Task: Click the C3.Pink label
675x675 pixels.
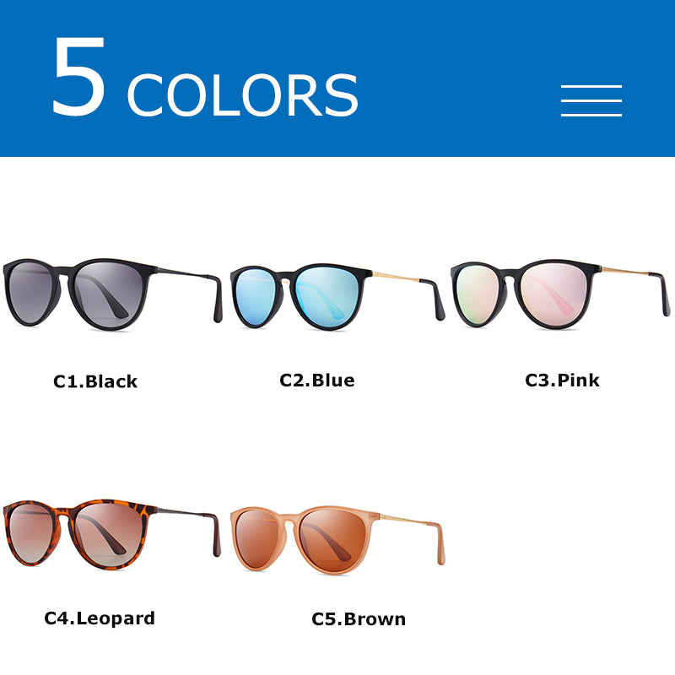Action: 562,381
